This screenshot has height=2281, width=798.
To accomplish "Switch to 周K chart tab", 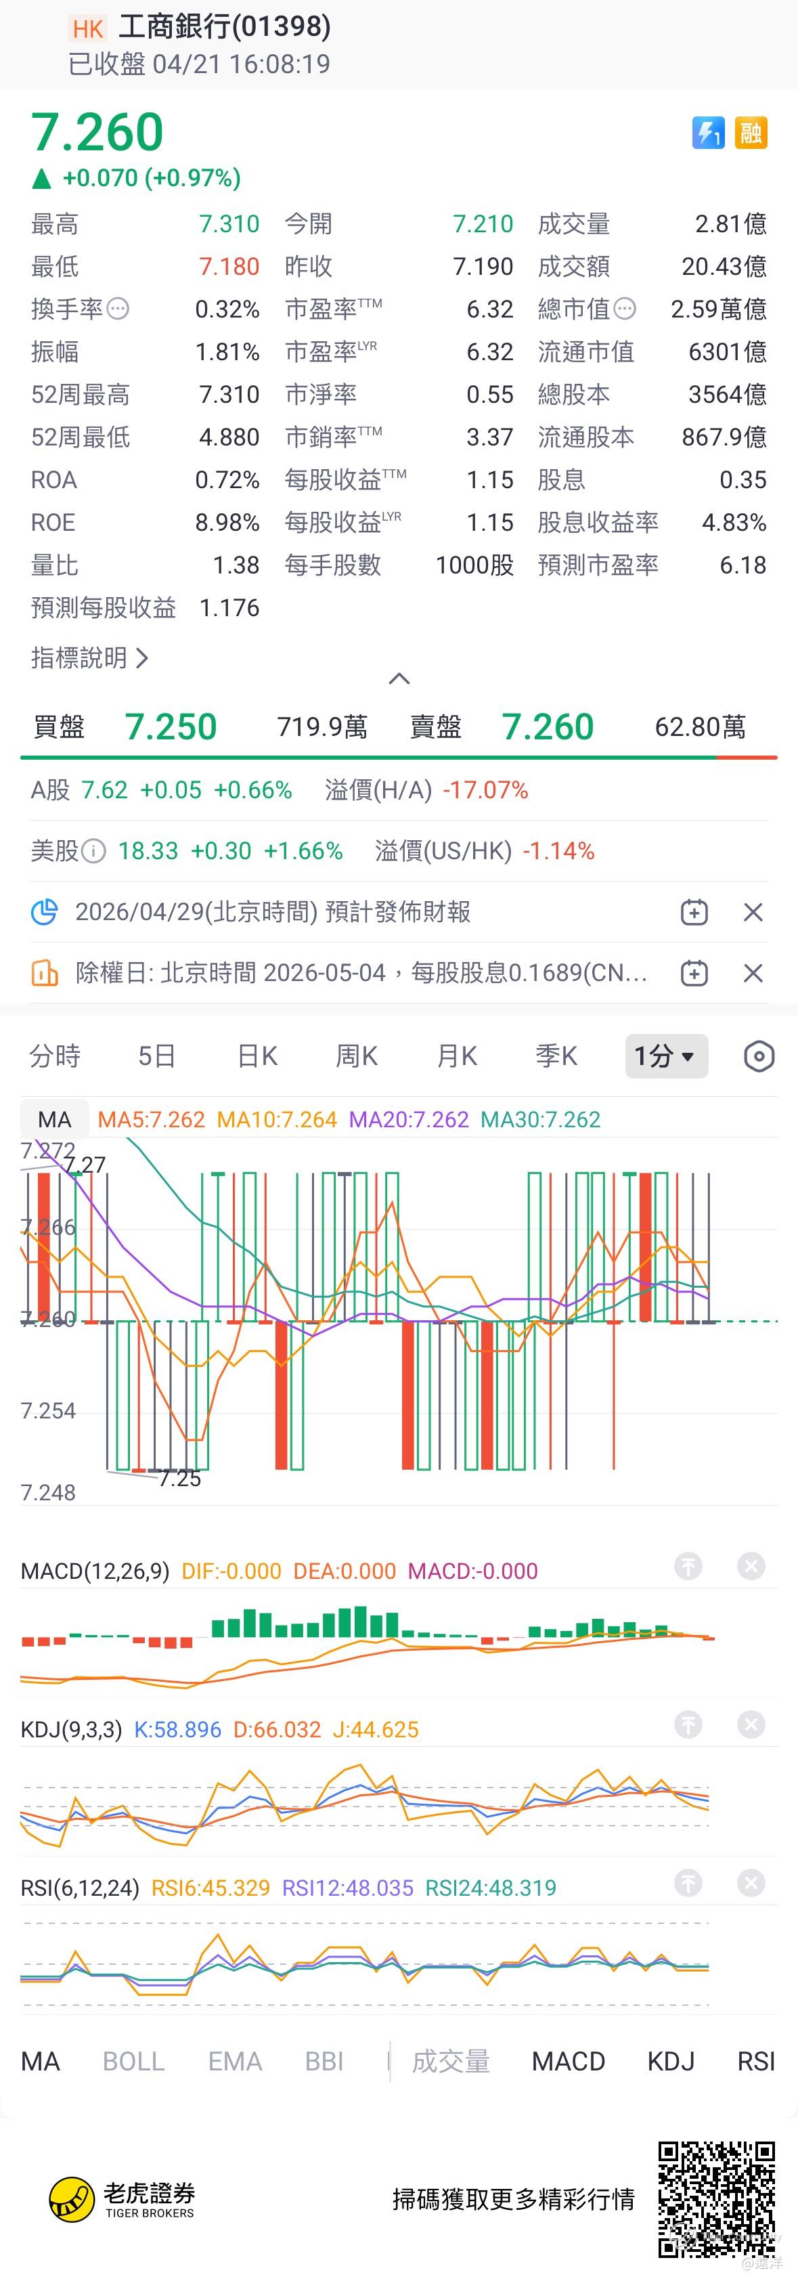I will [x=357, y=1056].
